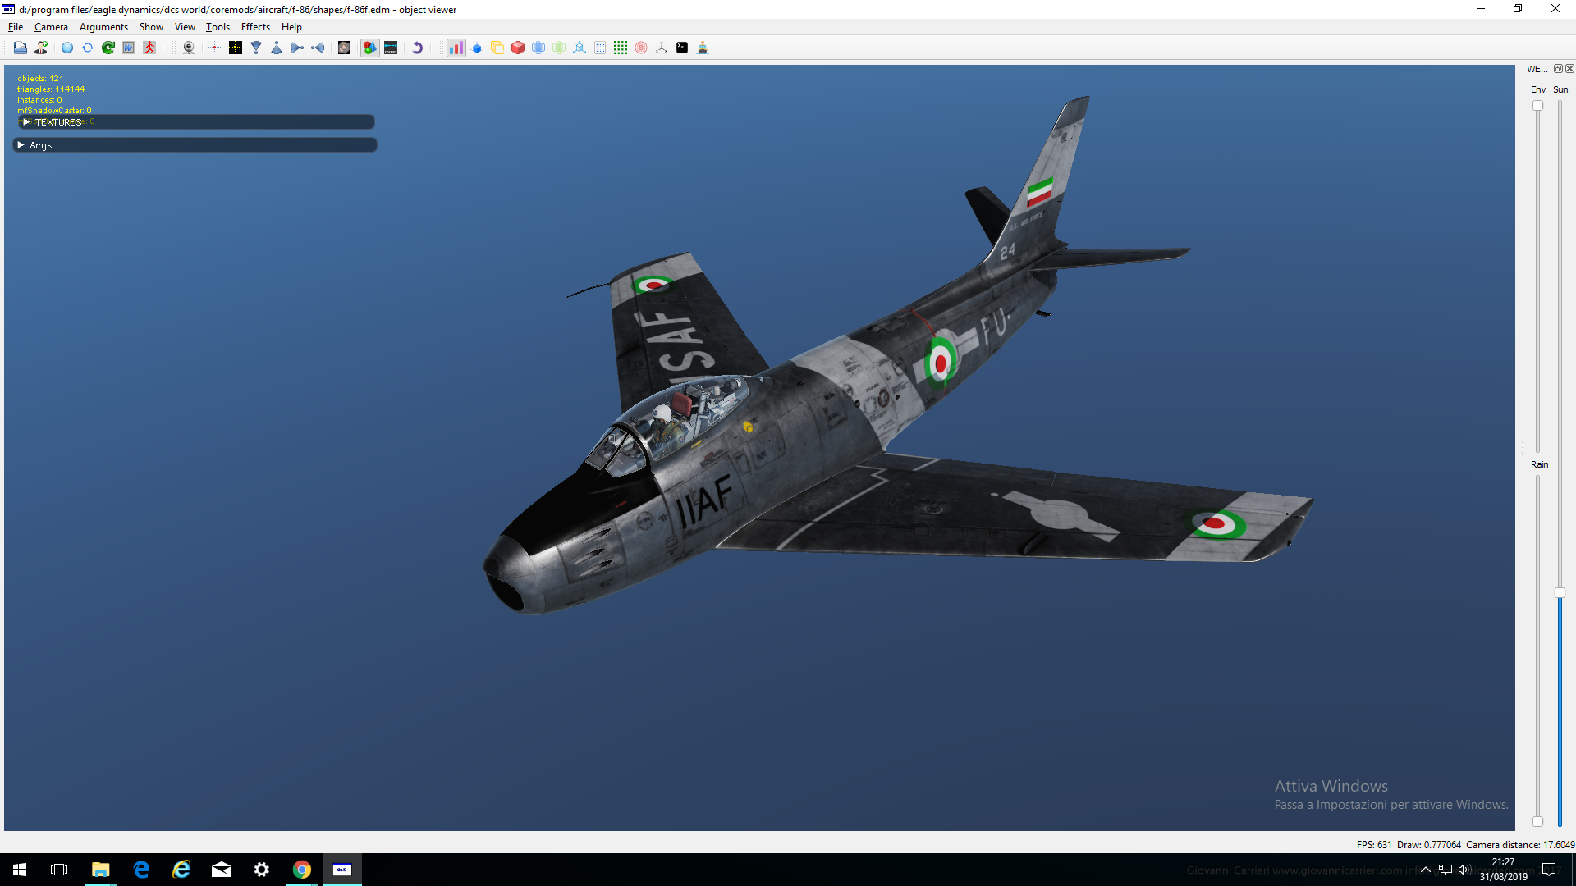The height and width of the screenshot is (886, 1576).
Task: Click the add user/person toolbar icon
Action: pos(41,48)
